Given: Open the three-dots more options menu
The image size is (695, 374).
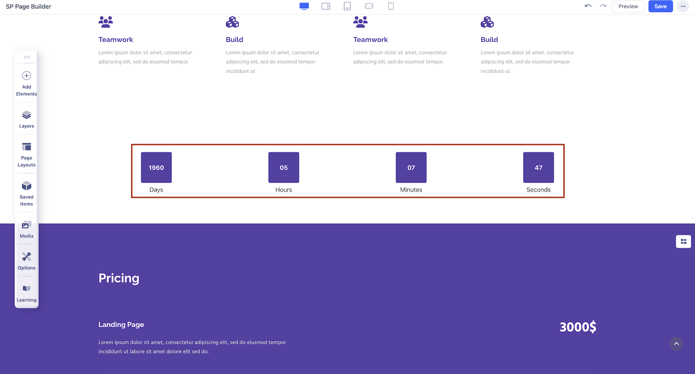Looking at the screenshot, I should click(683, 6).
